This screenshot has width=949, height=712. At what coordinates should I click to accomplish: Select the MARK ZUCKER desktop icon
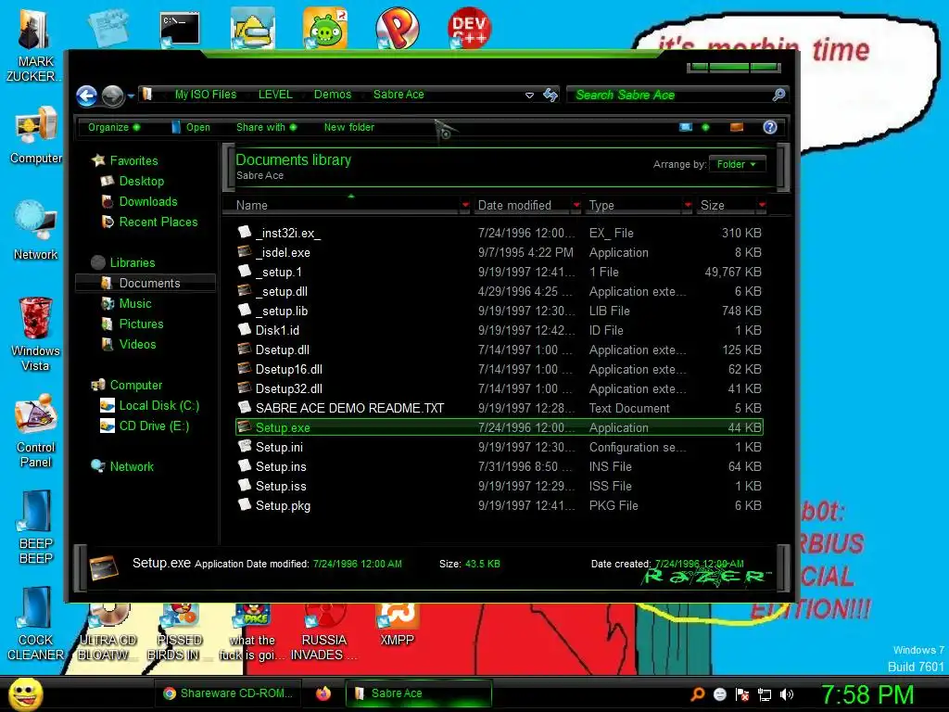coord(33,45)
